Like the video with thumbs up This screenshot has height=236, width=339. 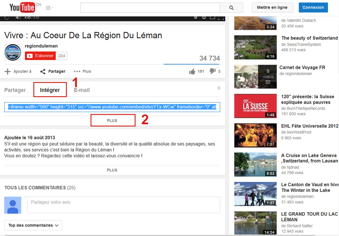[192, 72]
